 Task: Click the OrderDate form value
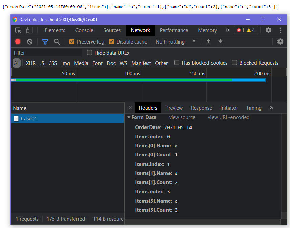click(178, 127)
